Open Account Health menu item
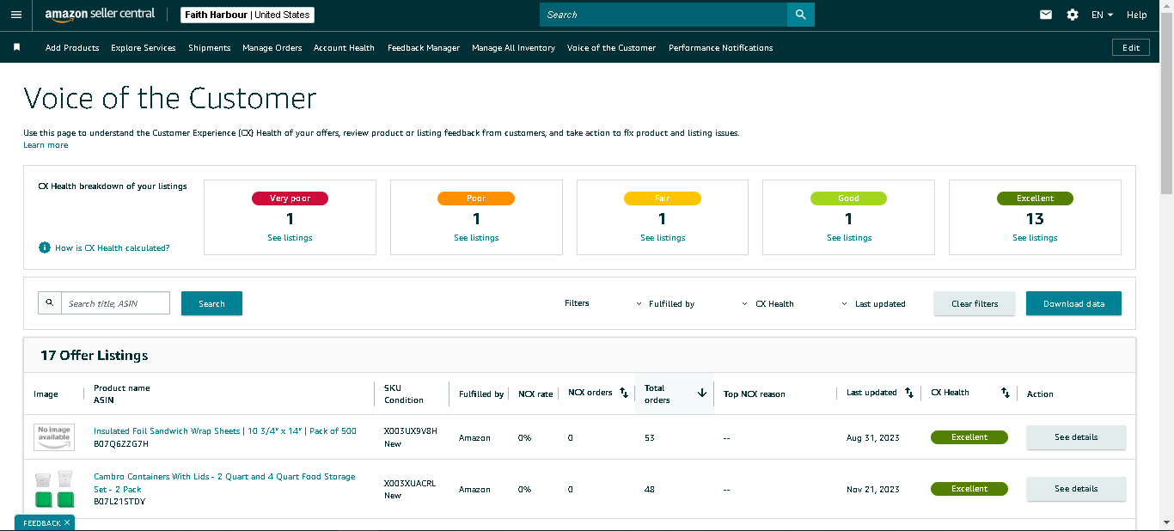This screenshot has height=531, width=1174. click(x=344, y=48)
